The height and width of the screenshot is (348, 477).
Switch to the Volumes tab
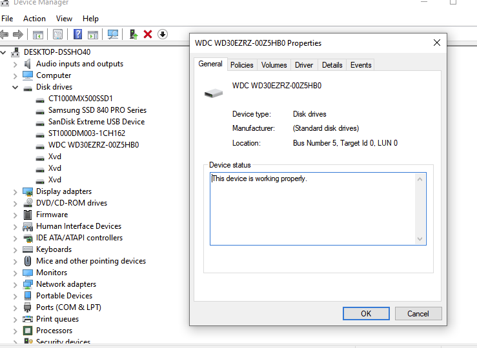click(x=274, y=65)
